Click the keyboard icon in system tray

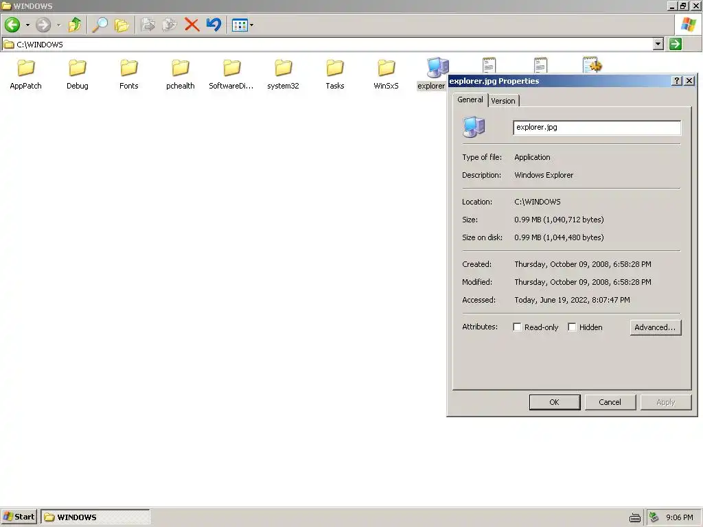click(635, 517)
